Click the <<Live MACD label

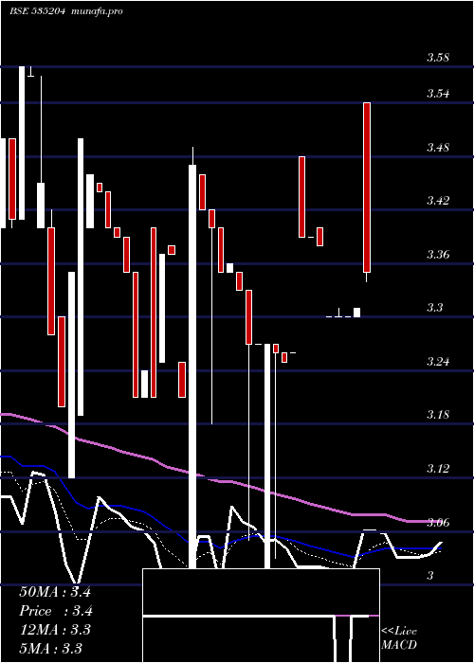(x=399, y=637)
